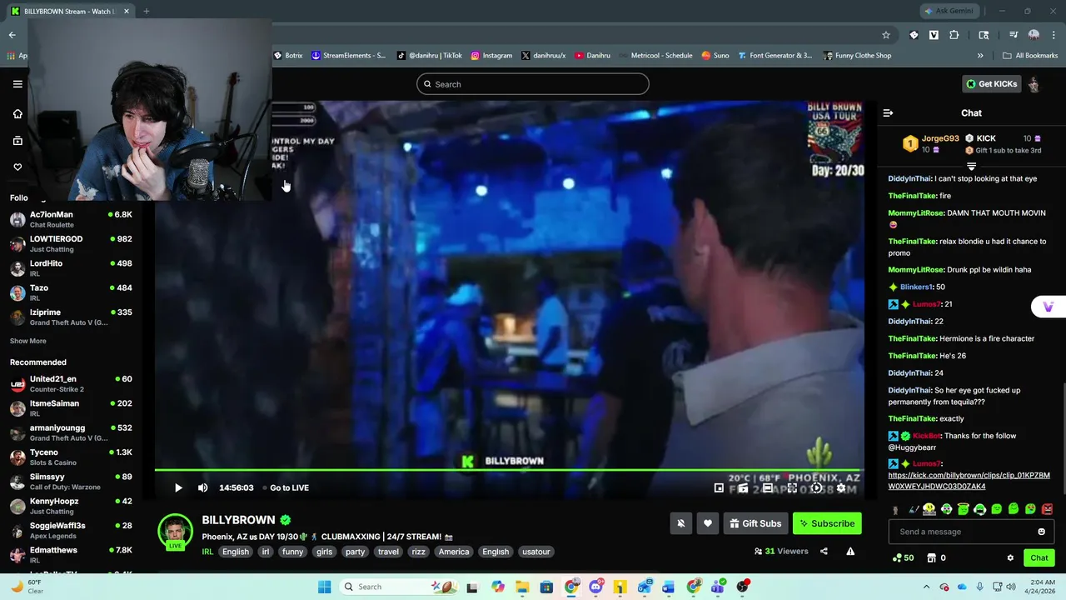Toggle theater mode in player
The image size is (1066, 600).
pyautogui.click(x=768, y=488)
